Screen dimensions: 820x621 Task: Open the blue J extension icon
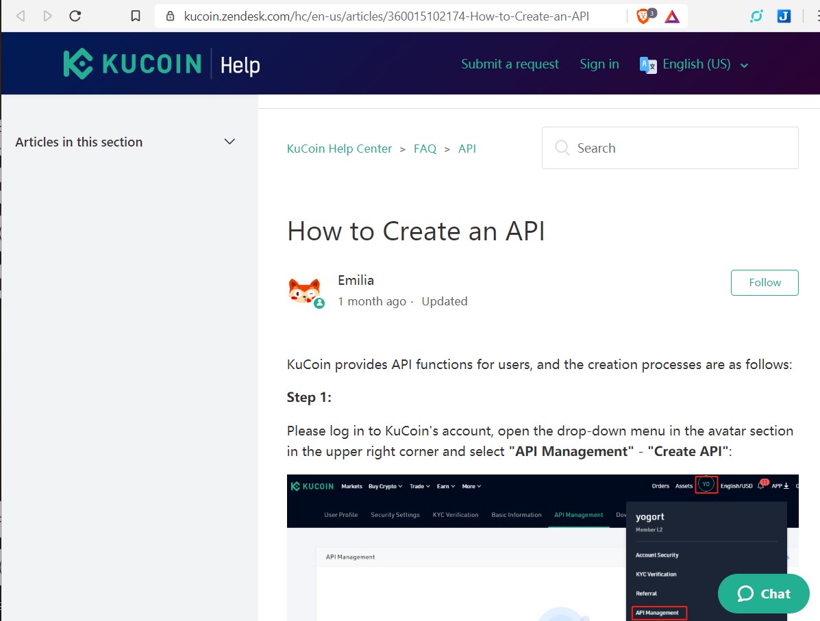click(784, 16)
